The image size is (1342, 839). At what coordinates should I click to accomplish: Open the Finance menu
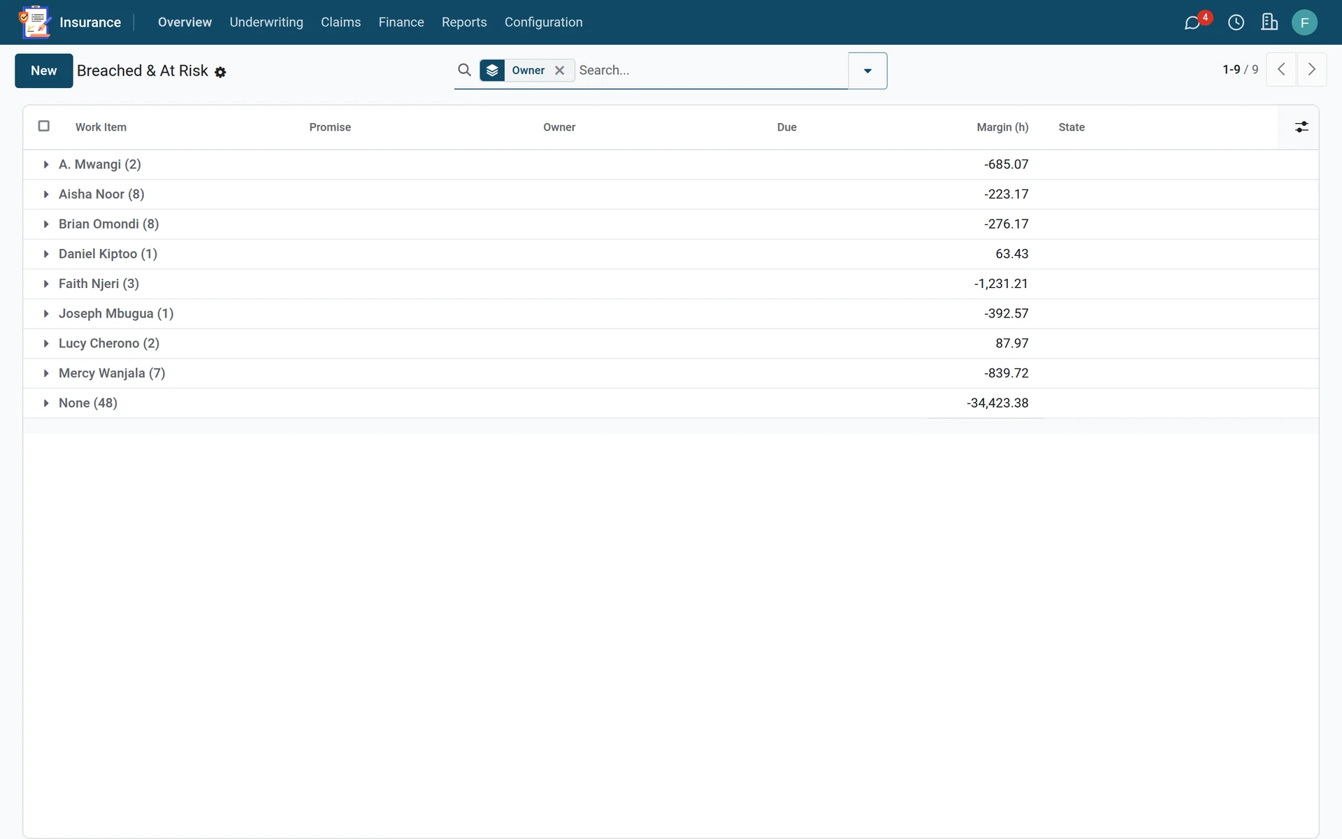tap(401, 22)
